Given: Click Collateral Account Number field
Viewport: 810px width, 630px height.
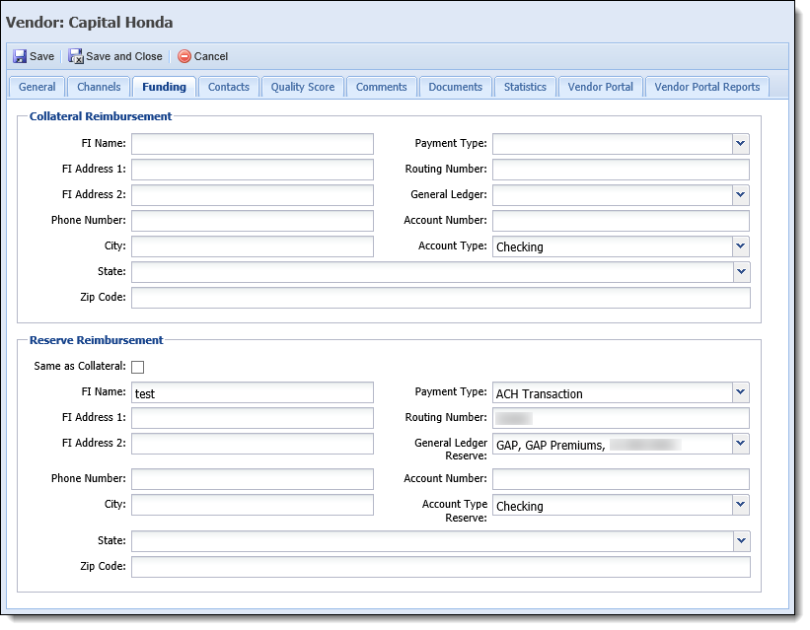Looking at the screenshot, I should click(x=621, y=221).
